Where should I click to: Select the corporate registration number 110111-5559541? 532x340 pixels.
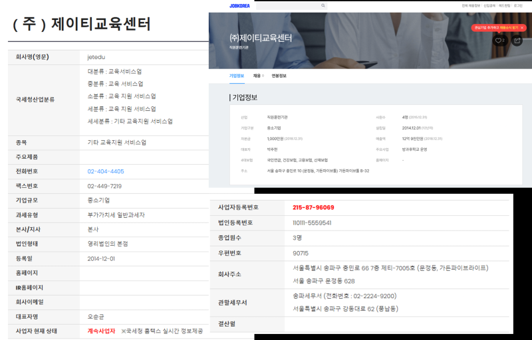[x=312, y=223]
